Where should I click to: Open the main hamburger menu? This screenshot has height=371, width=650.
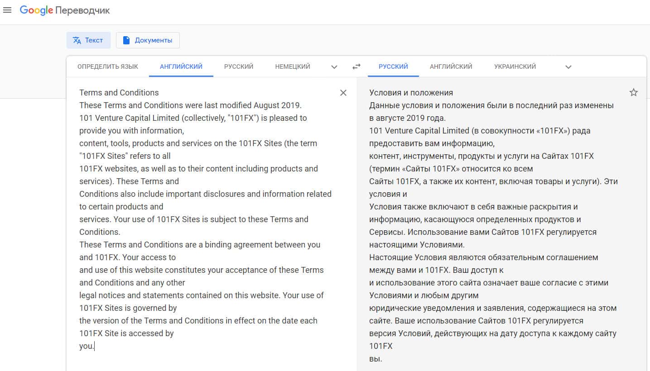pyautogui.click(x=7, y=10)
